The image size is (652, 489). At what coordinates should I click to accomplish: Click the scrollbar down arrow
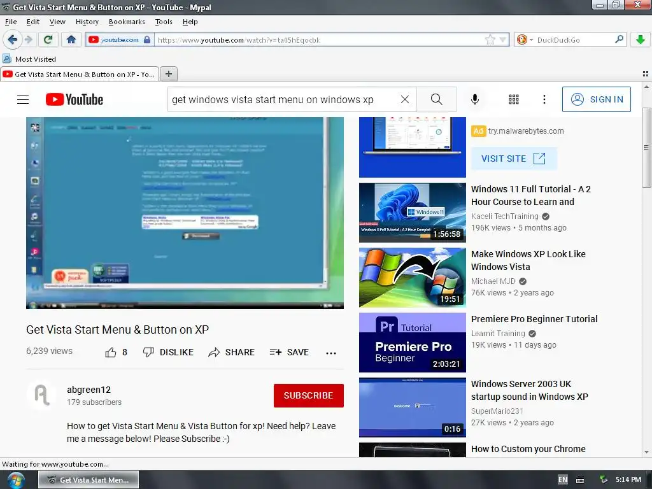(646, 452)
